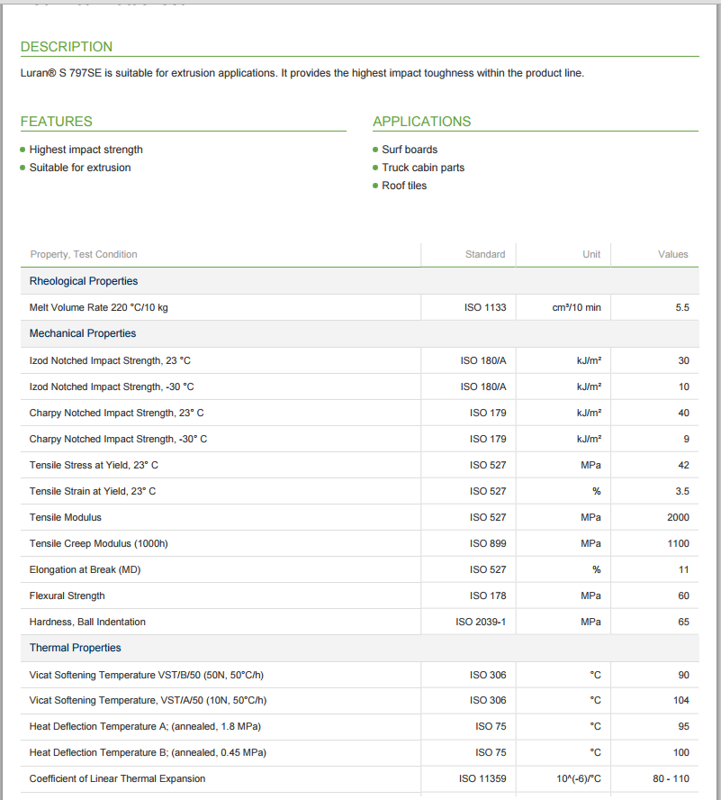The width and height of the screenshot is (721, 800).
Task: Click the "Unit" column header
Action: point(591,255)
